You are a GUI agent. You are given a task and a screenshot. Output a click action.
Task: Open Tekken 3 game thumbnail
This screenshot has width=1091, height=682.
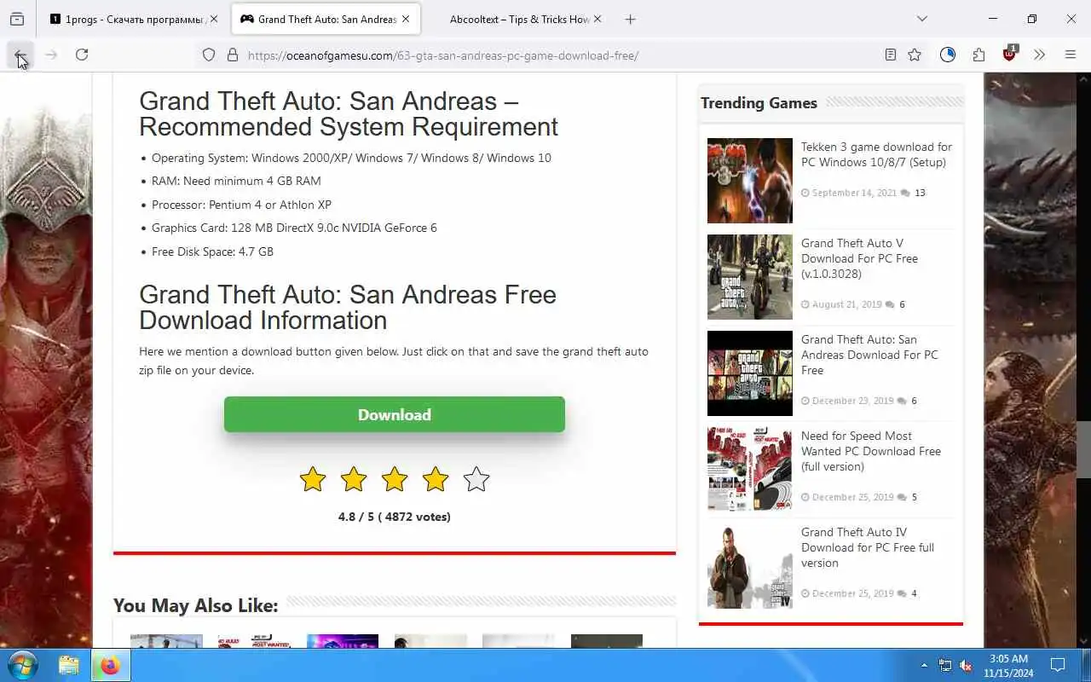click(750, 181)
